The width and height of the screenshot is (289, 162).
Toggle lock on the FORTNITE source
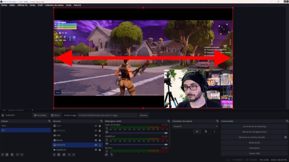coord(100,145)
